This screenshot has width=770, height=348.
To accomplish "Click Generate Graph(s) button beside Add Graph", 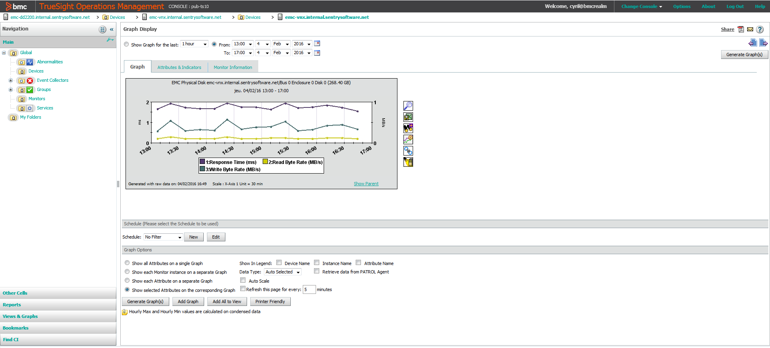I will point(145,301).
